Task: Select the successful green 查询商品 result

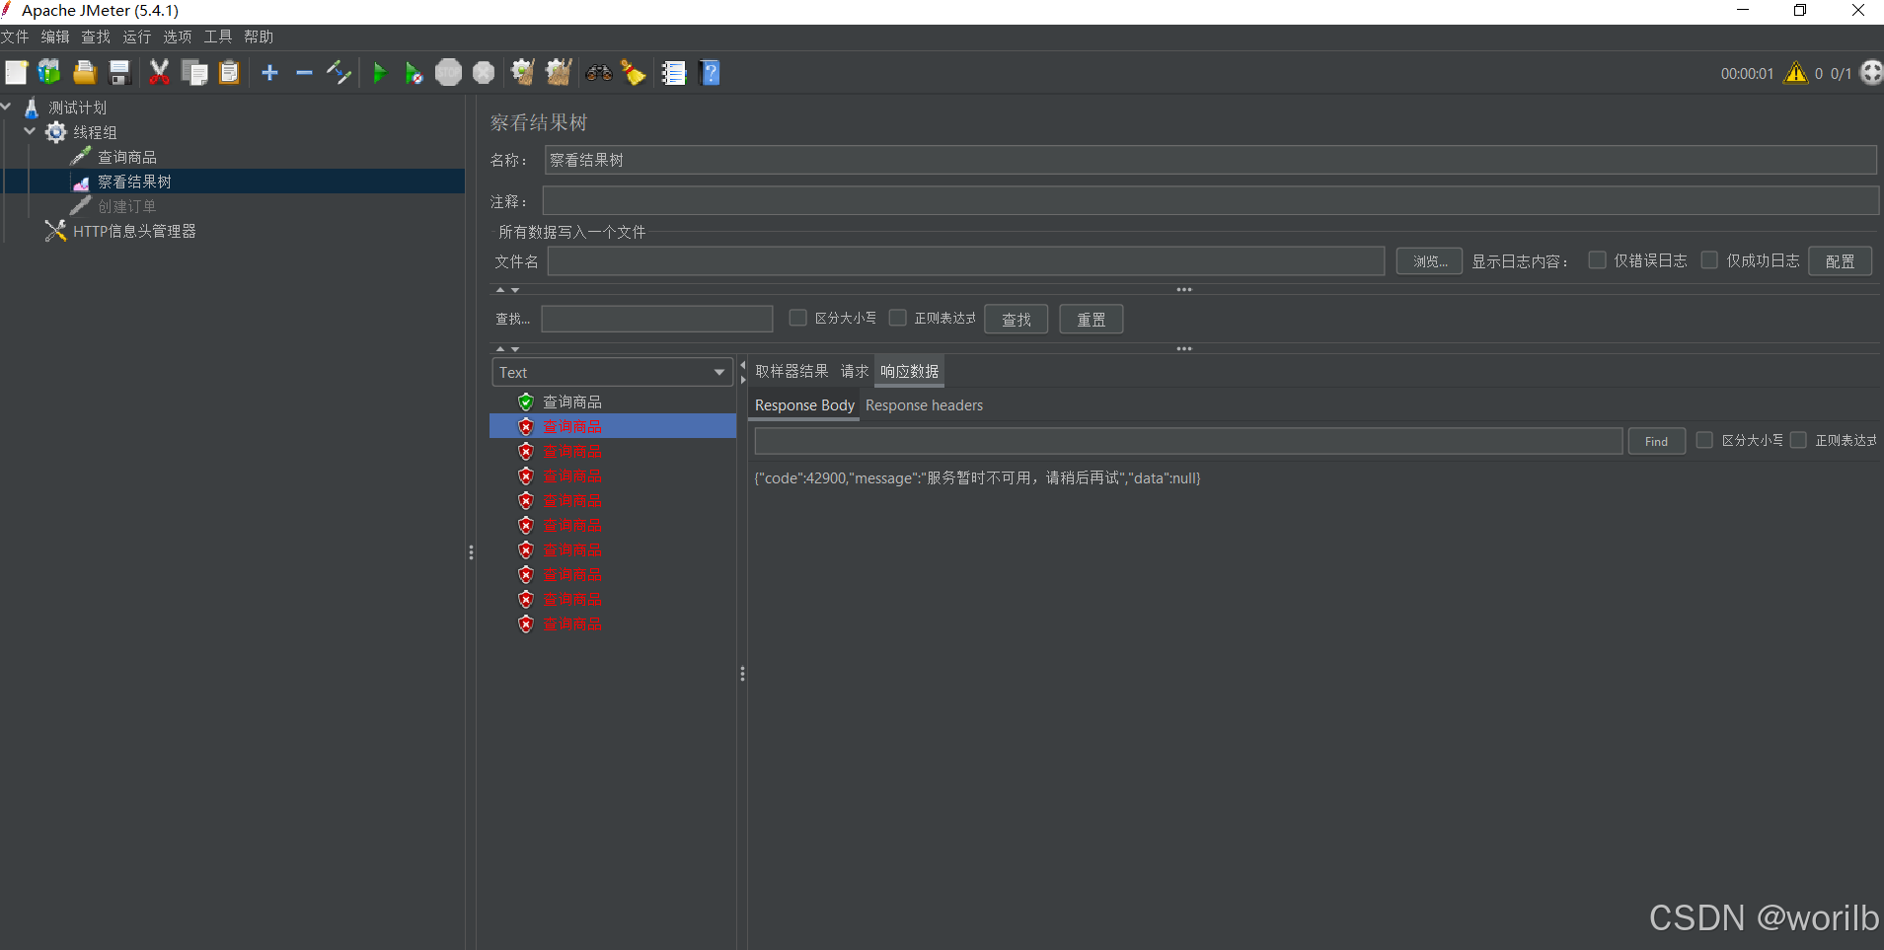Action: 572,402
